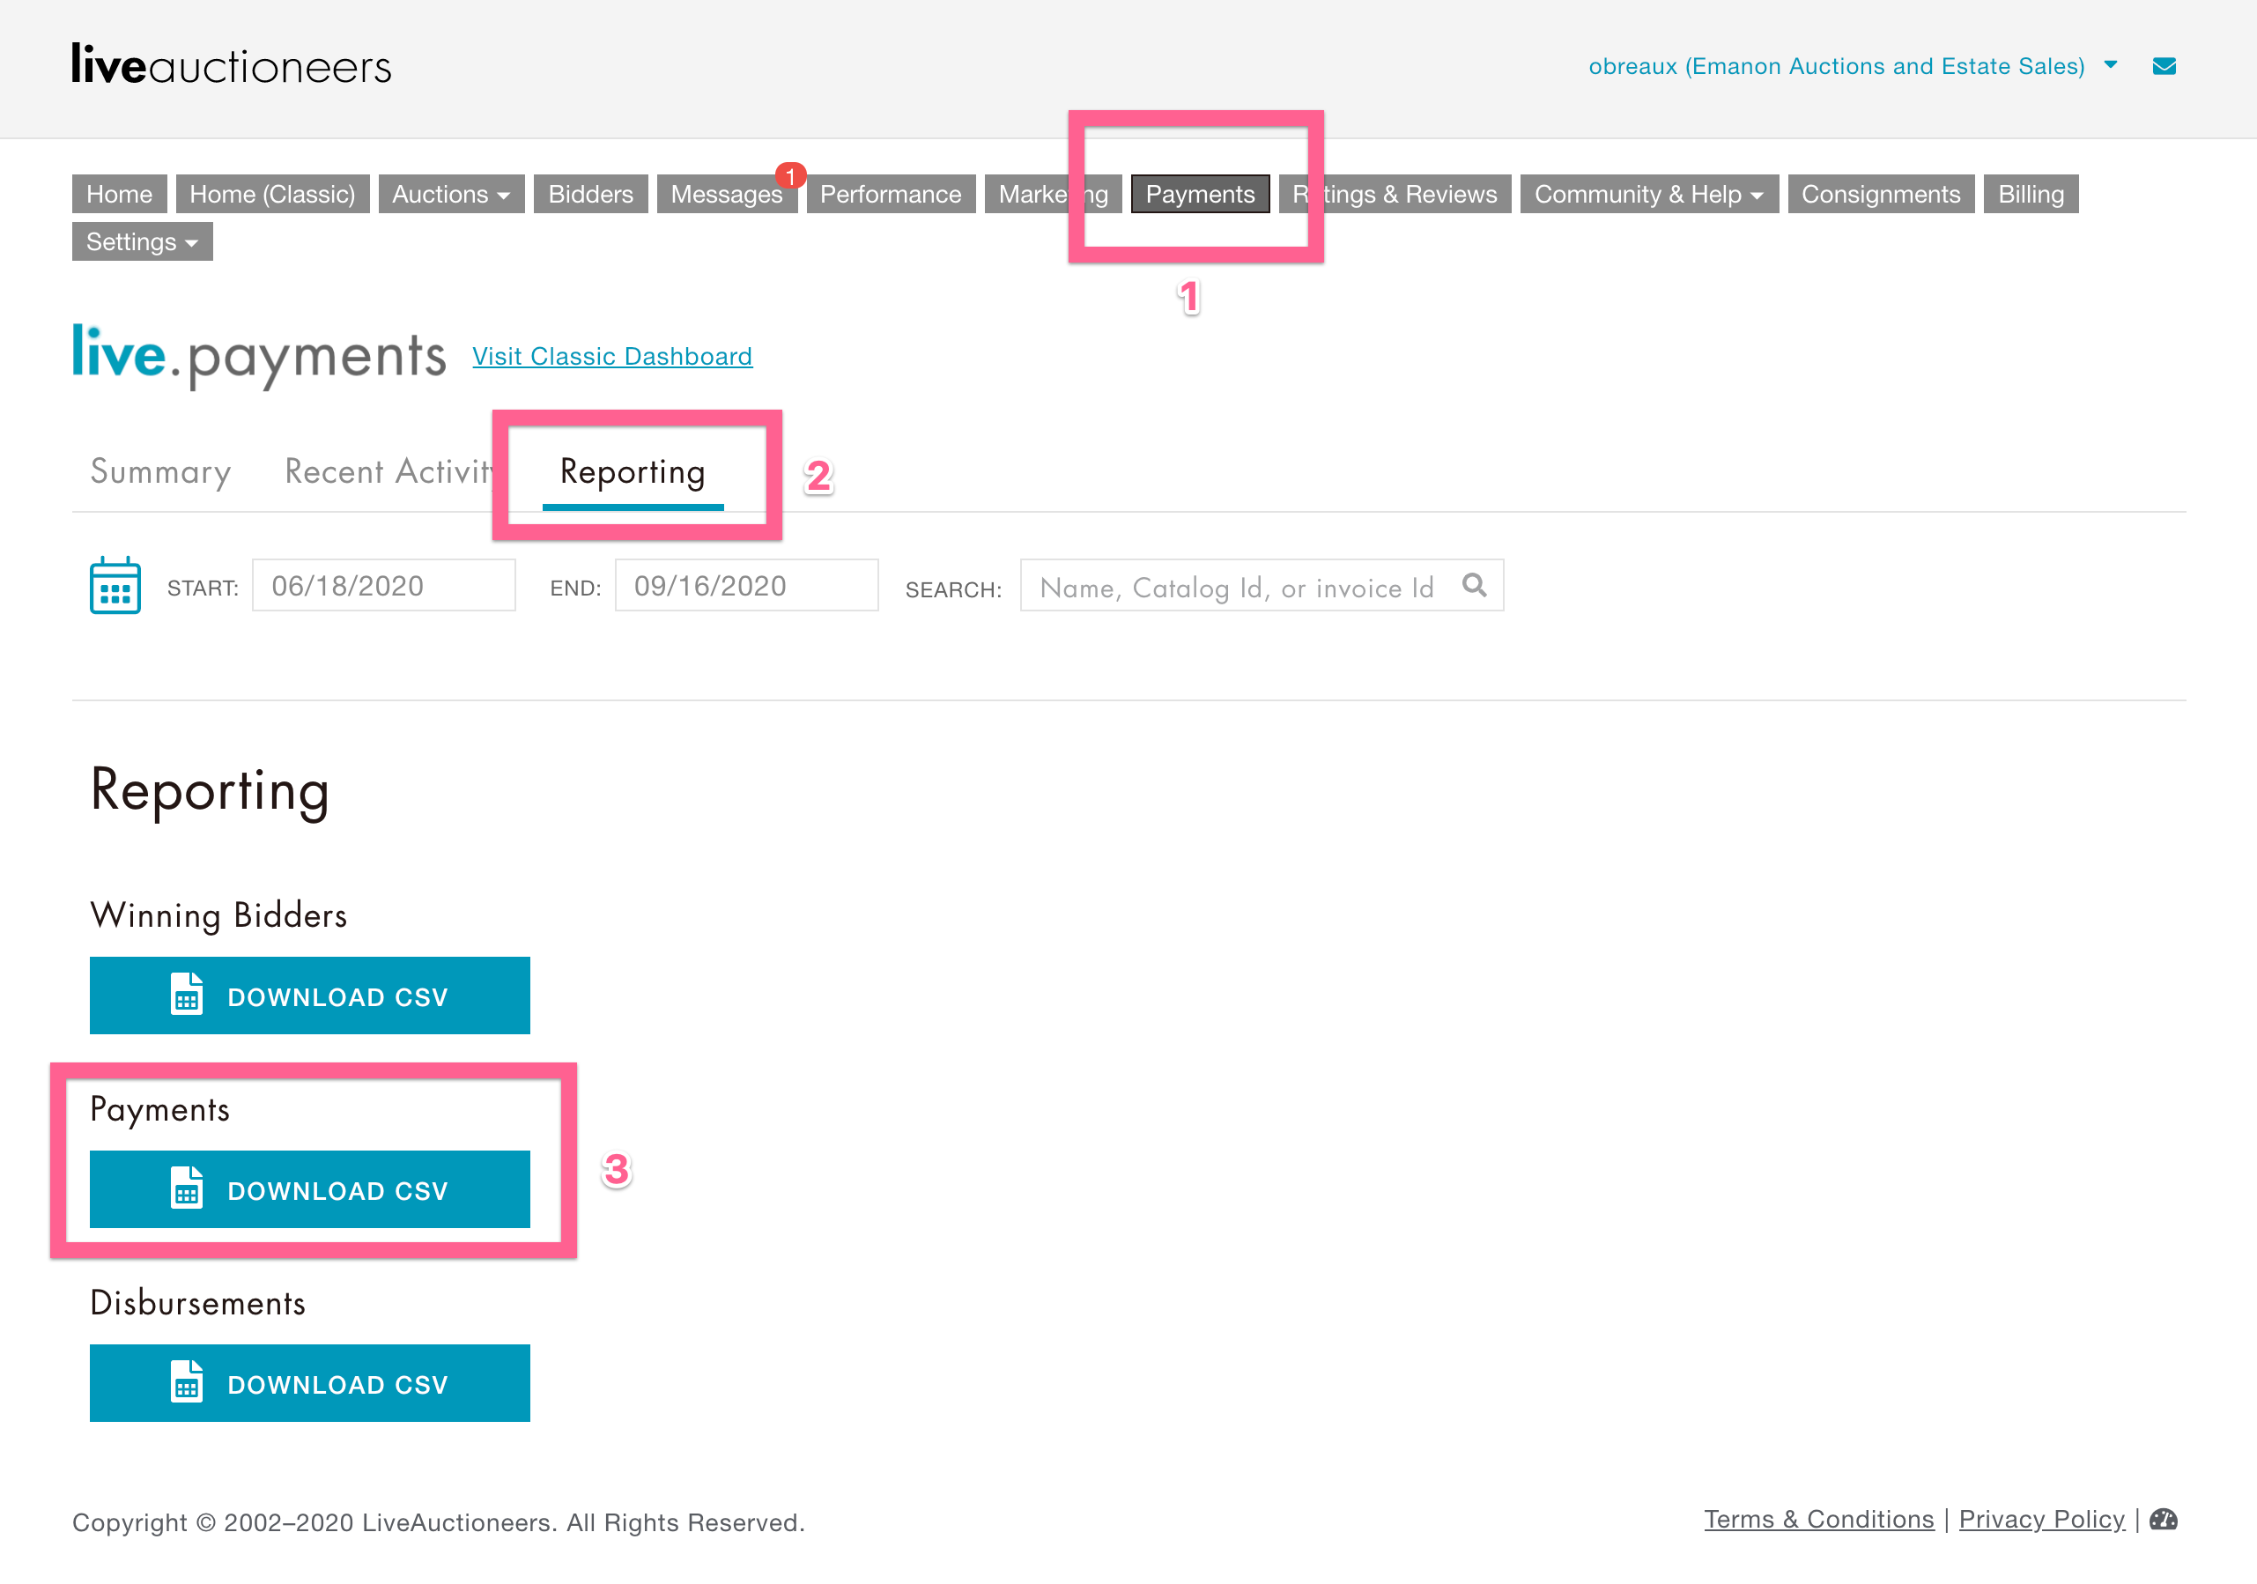This screenshot has width=2257, height=1584.
Task: Switch to the Recent Activity tab
Action: pos(391,472)
